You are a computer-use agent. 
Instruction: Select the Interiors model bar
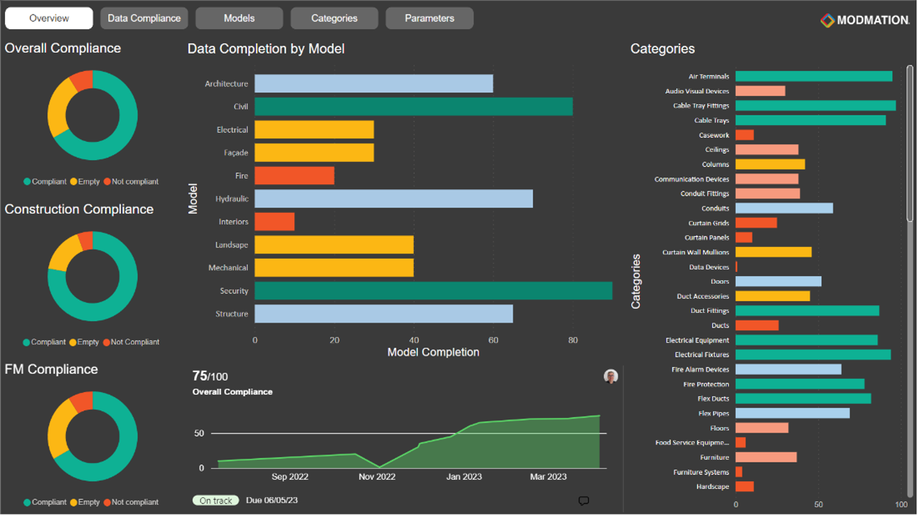pyautogui.click(x=274, y=222)
